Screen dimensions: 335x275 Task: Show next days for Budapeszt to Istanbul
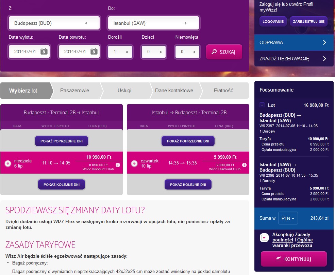click(x=62, y=184)
